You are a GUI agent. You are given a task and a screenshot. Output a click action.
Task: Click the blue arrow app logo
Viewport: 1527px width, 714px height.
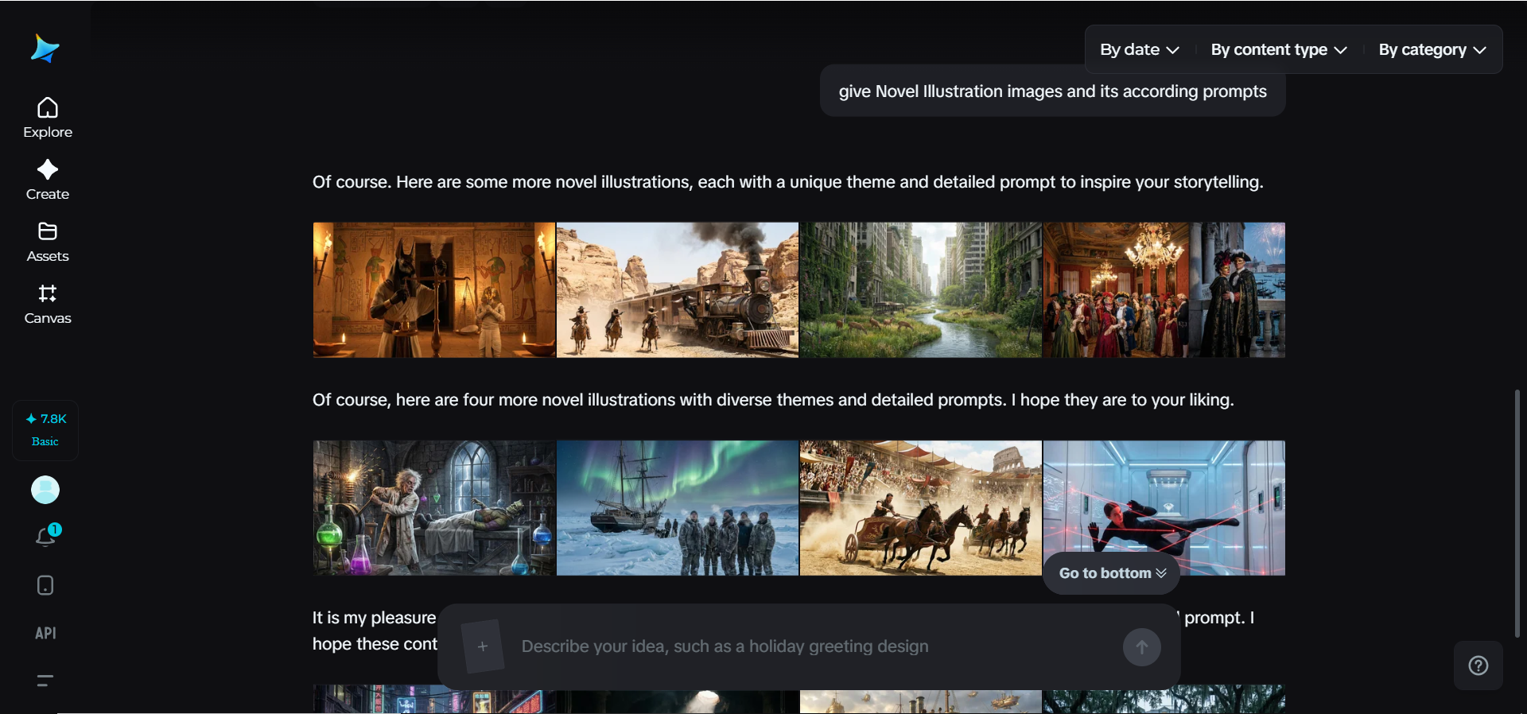45,49
